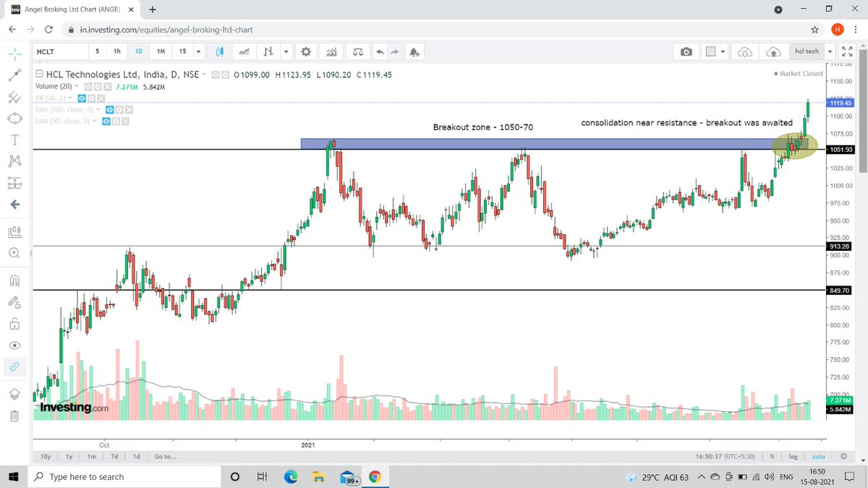Toggle sync drawings link icon

pos(14,367)
